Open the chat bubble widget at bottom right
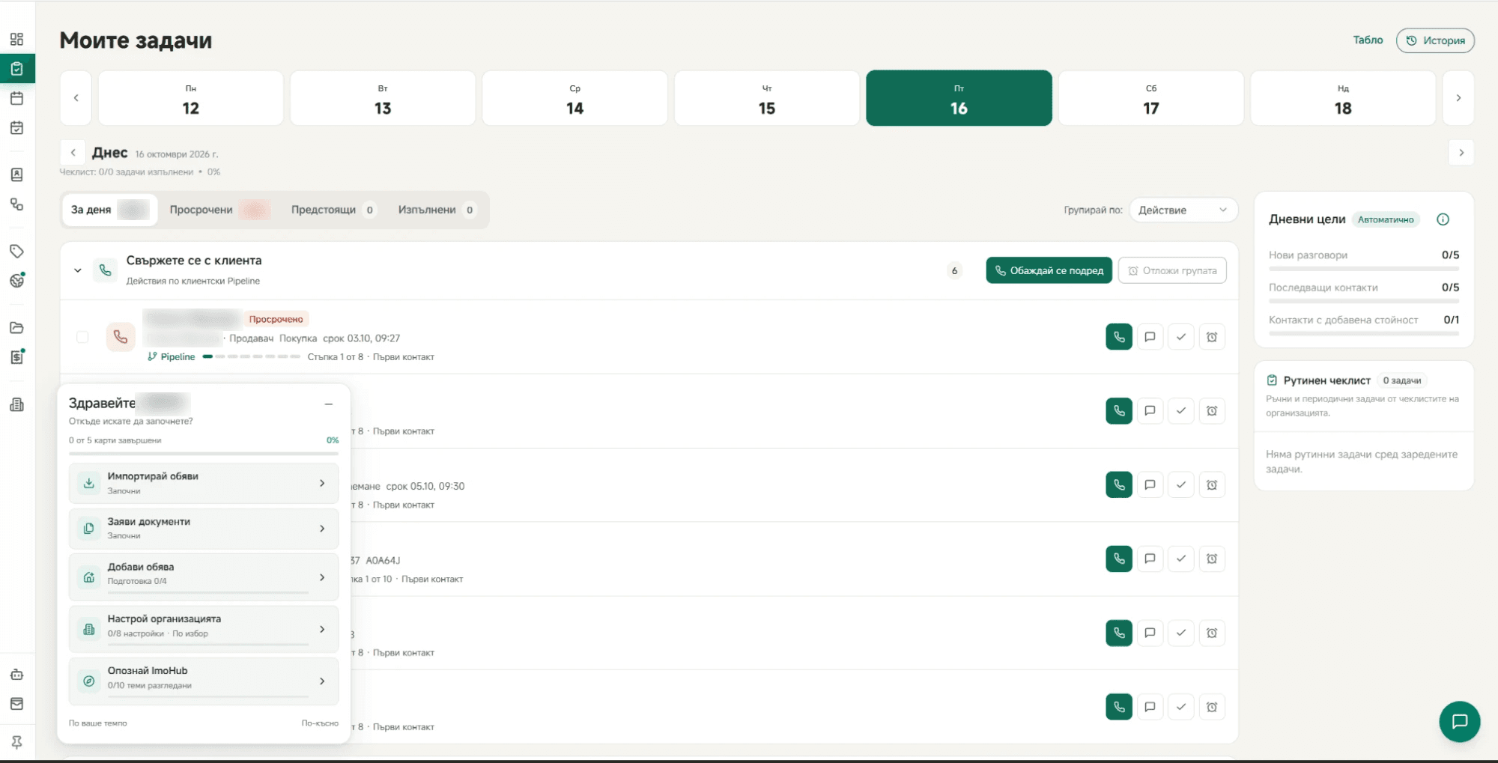This screenshot has height=763, width=1498. click(1459, 721)
